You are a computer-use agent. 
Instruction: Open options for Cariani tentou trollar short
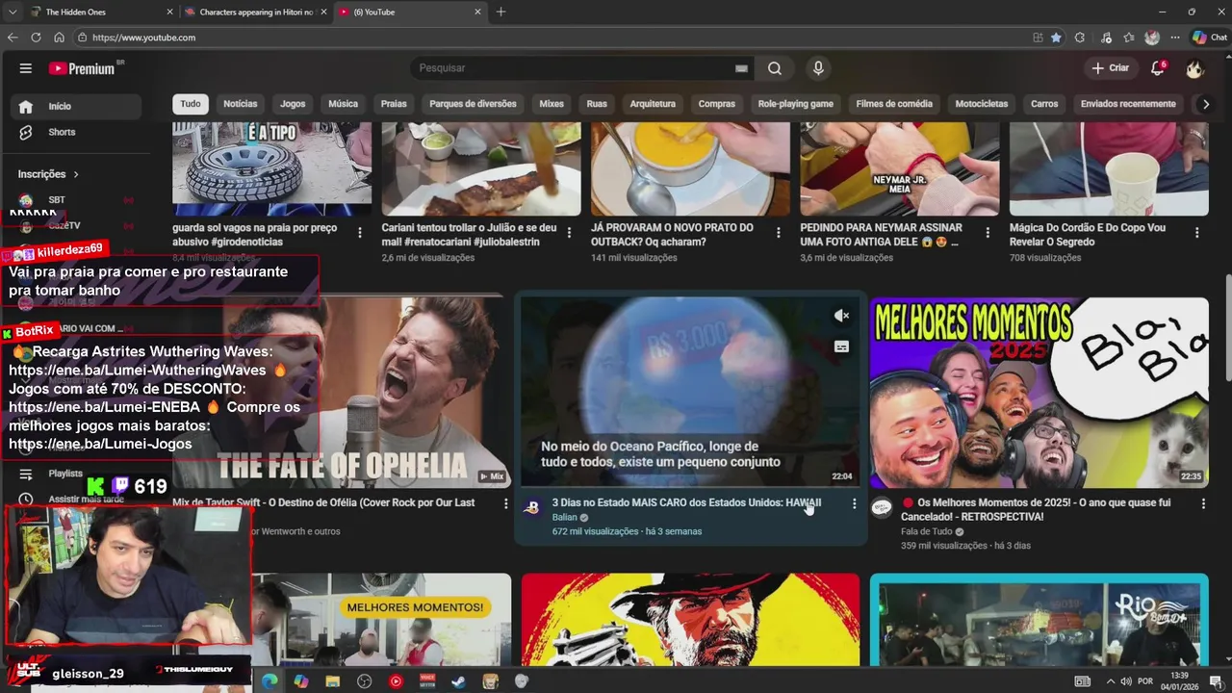[x=569, y=233]
